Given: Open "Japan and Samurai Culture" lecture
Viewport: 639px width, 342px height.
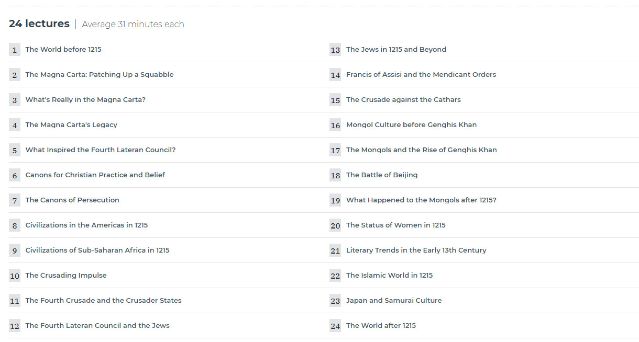Looking at the screenshot, I should point(394,301).
